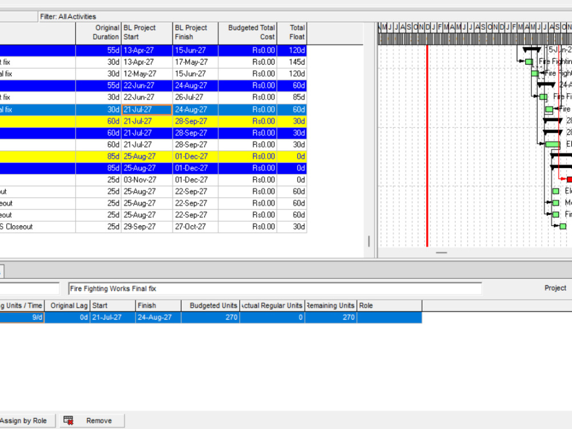Select the 26-Jul-27 finish date cell
The height and width of the screenshot is (429, 572).
tap(195, 97)
